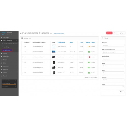This screenshot has width=127, height=127.
Task: Tick the checkbox for HTC Touch HD row
Action: tap(23, 62)
